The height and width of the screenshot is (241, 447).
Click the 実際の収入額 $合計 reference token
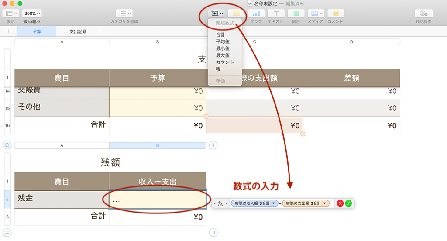[254, 203]
